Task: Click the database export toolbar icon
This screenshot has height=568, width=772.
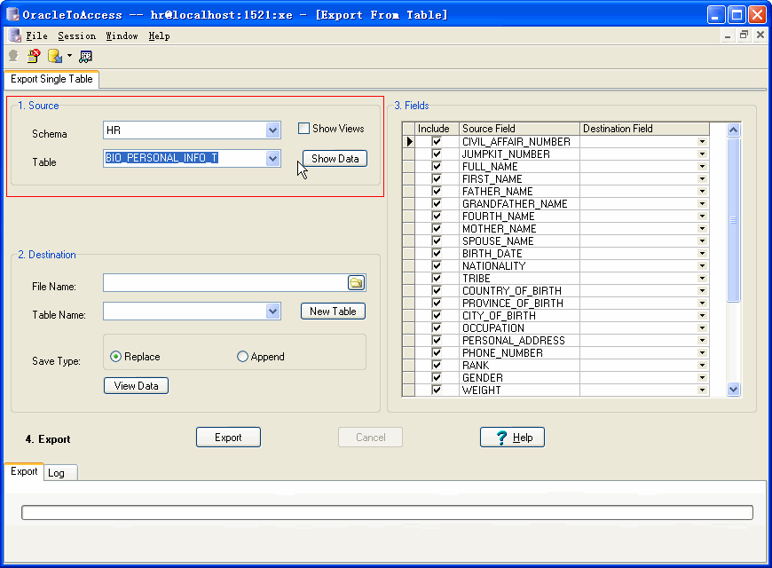Action: pos(55,56)
